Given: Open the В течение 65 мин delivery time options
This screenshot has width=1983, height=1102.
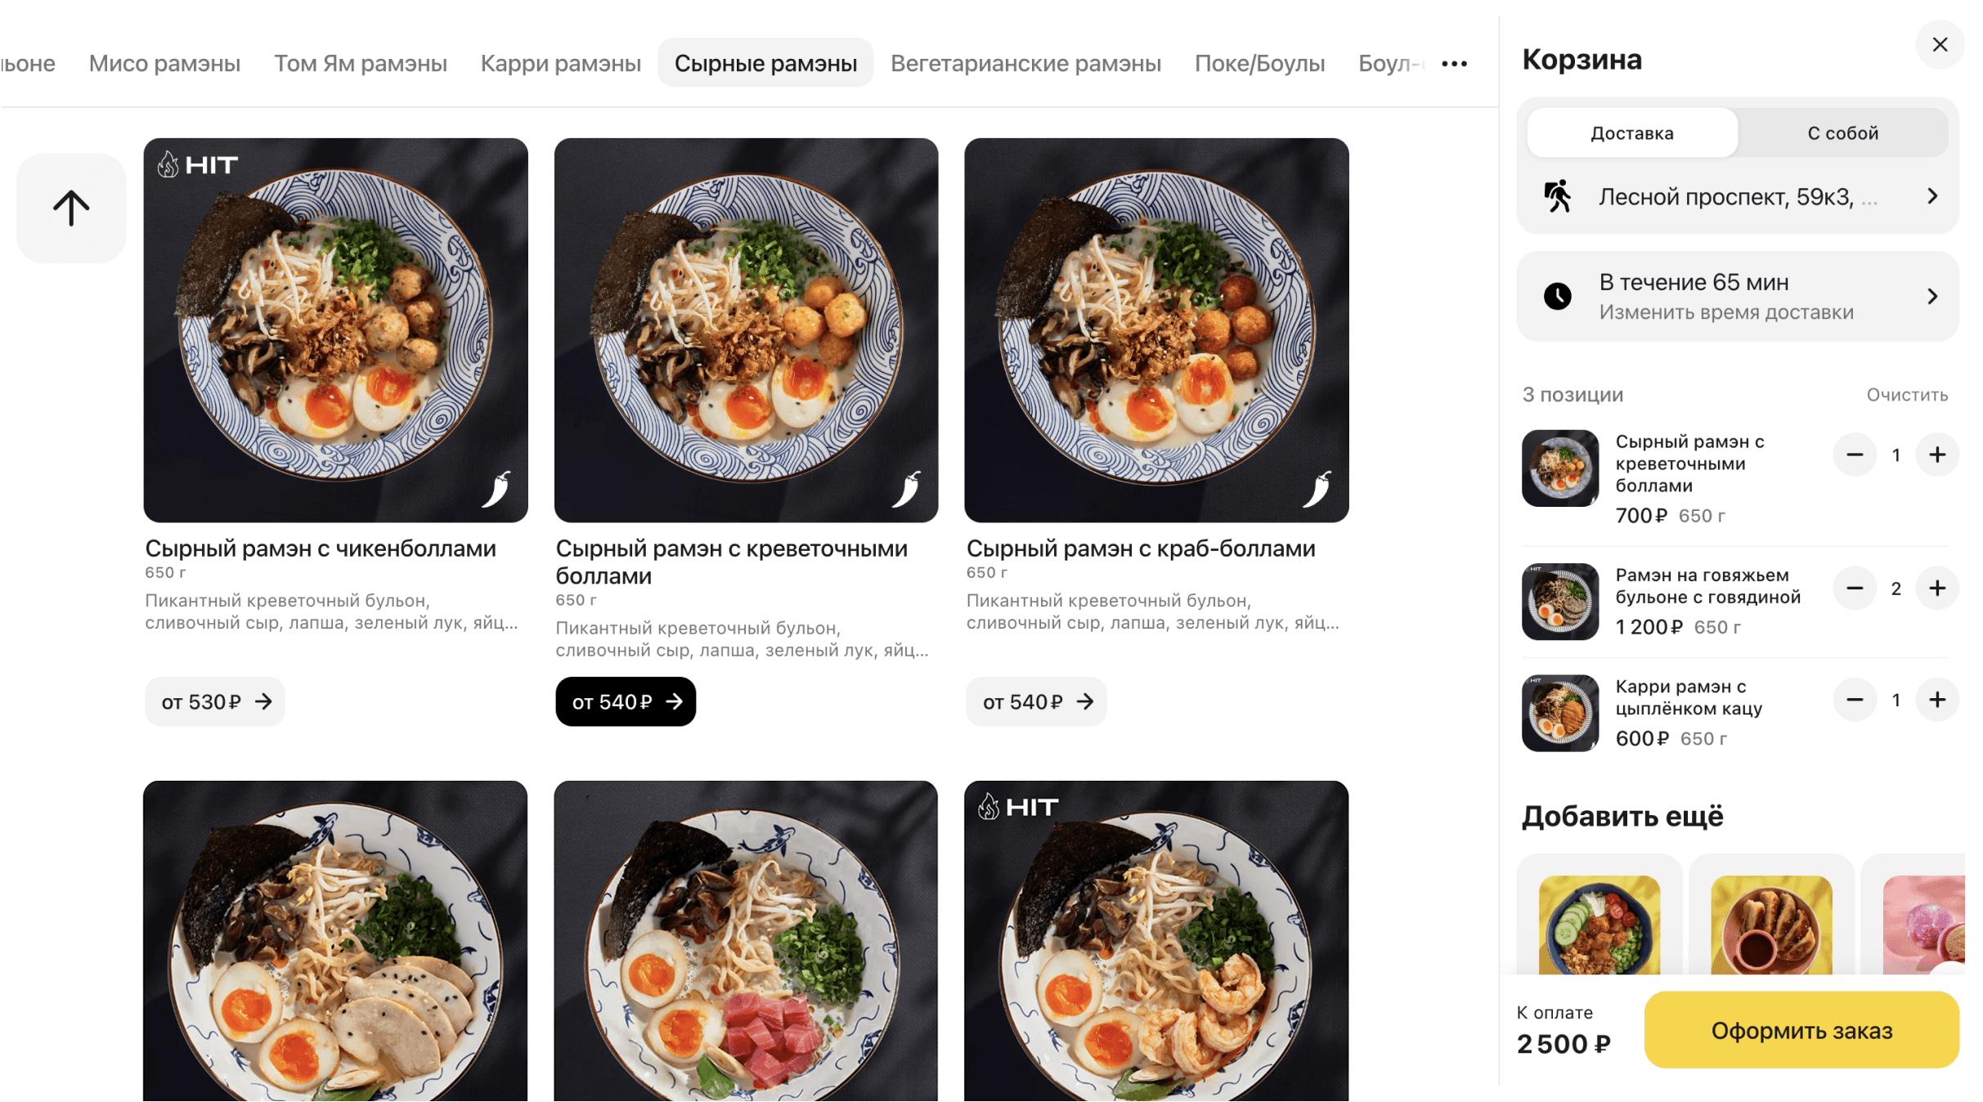Looking at the screenshot, I should tap(1737, 296).
